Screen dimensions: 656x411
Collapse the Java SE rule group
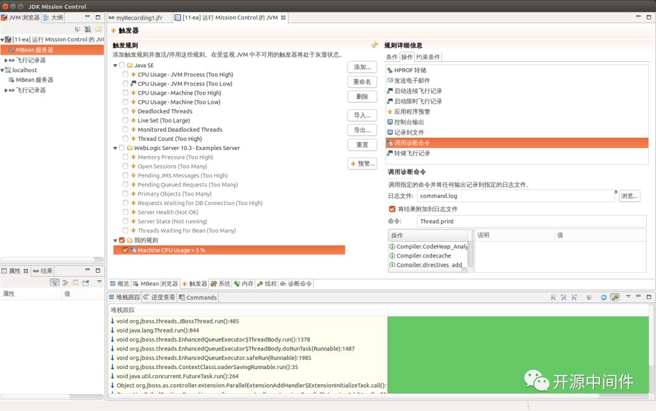point(115,66)
